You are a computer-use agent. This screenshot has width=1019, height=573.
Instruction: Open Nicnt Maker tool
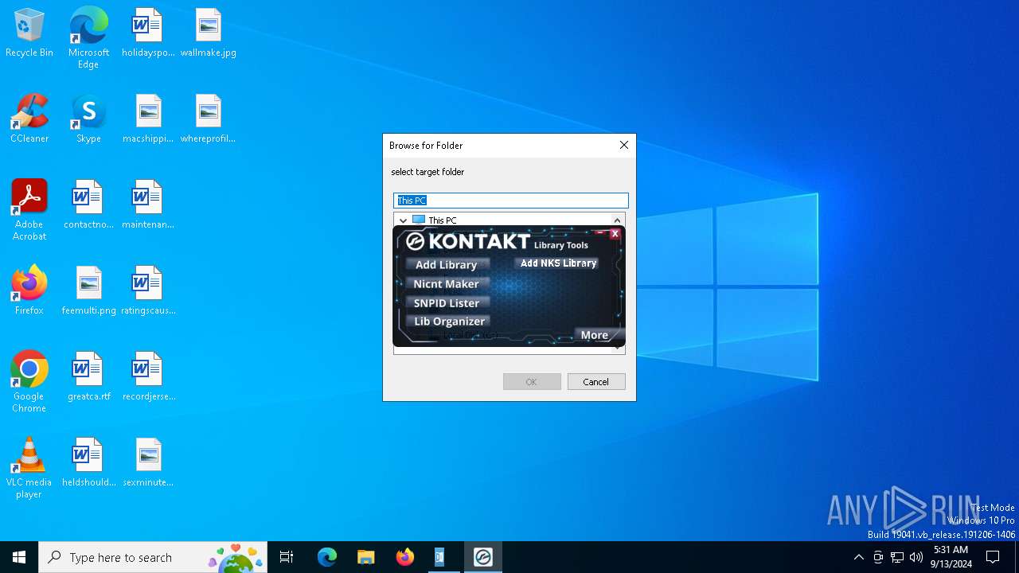447,283
